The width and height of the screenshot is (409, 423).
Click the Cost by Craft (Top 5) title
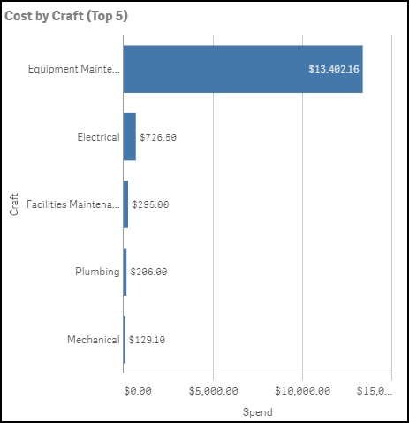(66, 16)
